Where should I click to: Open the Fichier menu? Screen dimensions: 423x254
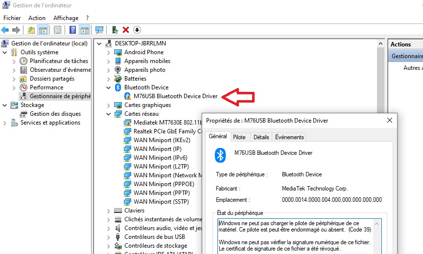(12, 18)
